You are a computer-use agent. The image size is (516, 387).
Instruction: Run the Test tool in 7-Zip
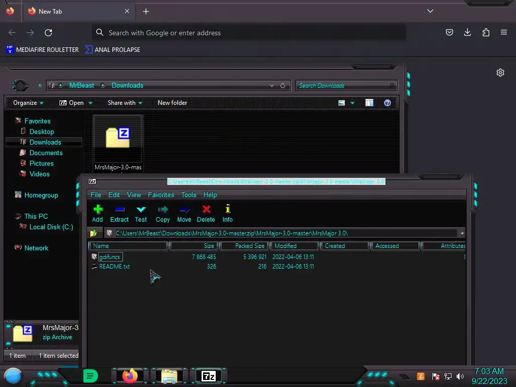(x=141, y=214)
